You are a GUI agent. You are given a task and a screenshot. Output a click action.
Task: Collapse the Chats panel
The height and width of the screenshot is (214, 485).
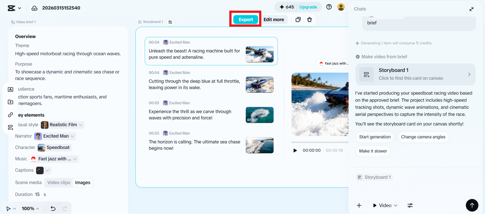(471, 9)
